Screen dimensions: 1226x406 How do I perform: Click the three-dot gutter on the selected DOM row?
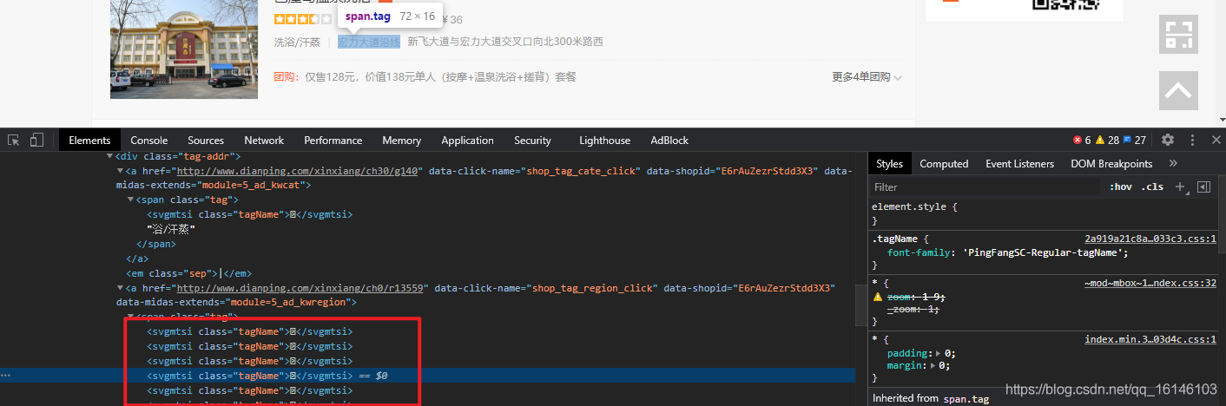(6, 376)
